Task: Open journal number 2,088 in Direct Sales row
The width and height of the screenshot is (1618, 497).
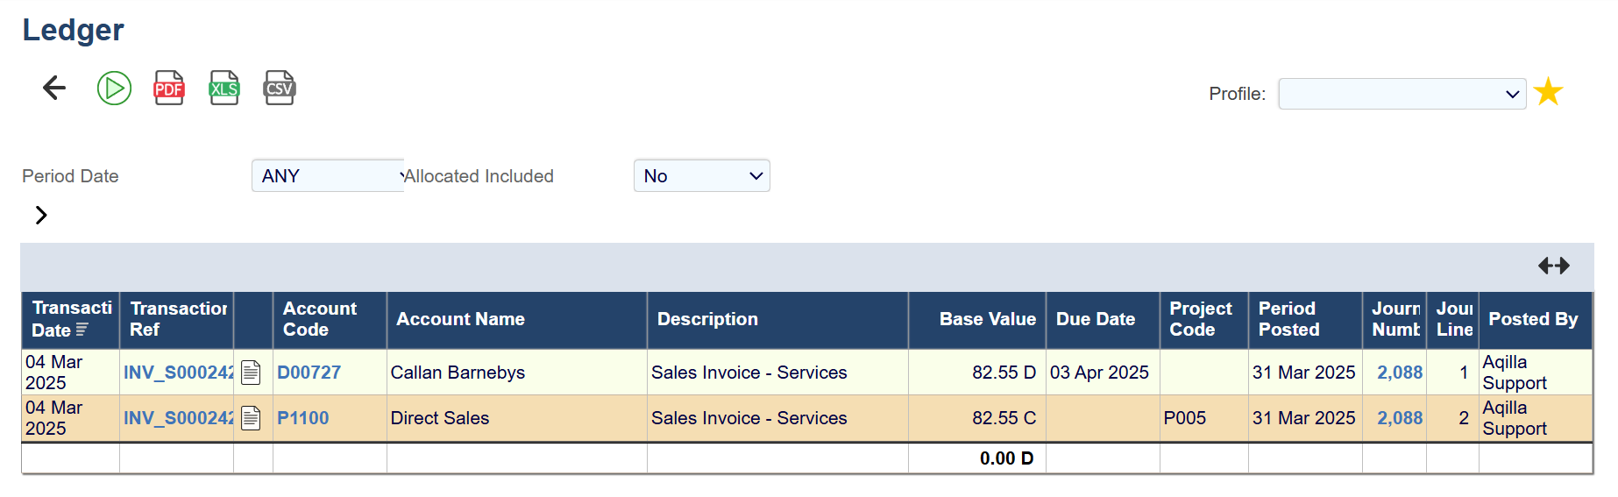Action: click(x=1399, y=418)
